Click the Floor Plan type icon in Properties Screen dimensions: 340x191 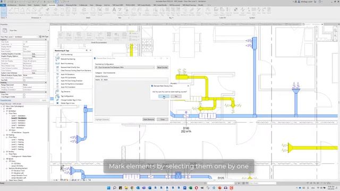click(5, 30)
